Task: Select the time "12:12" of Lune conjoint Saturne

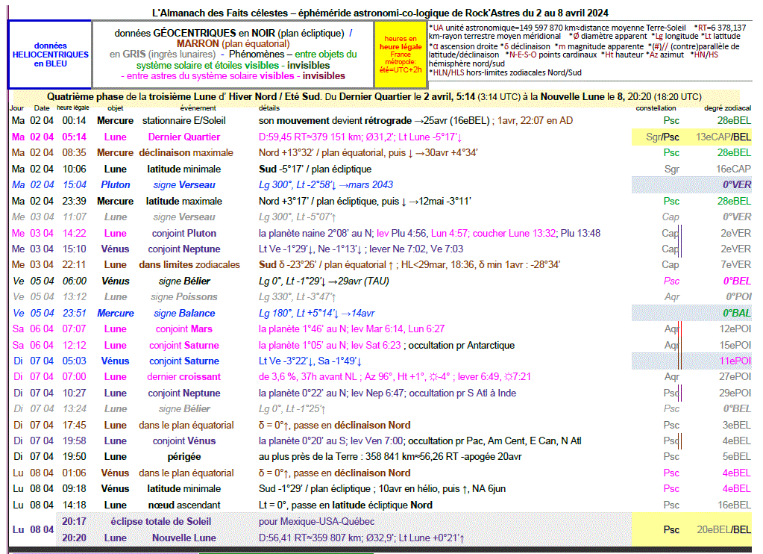Action: (x=74, y=346)
